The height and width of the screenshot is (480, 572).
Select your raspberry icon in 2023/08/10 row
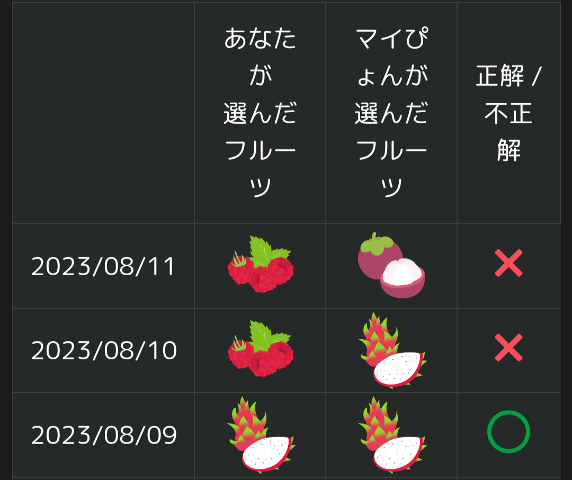(x=261, y=349)
